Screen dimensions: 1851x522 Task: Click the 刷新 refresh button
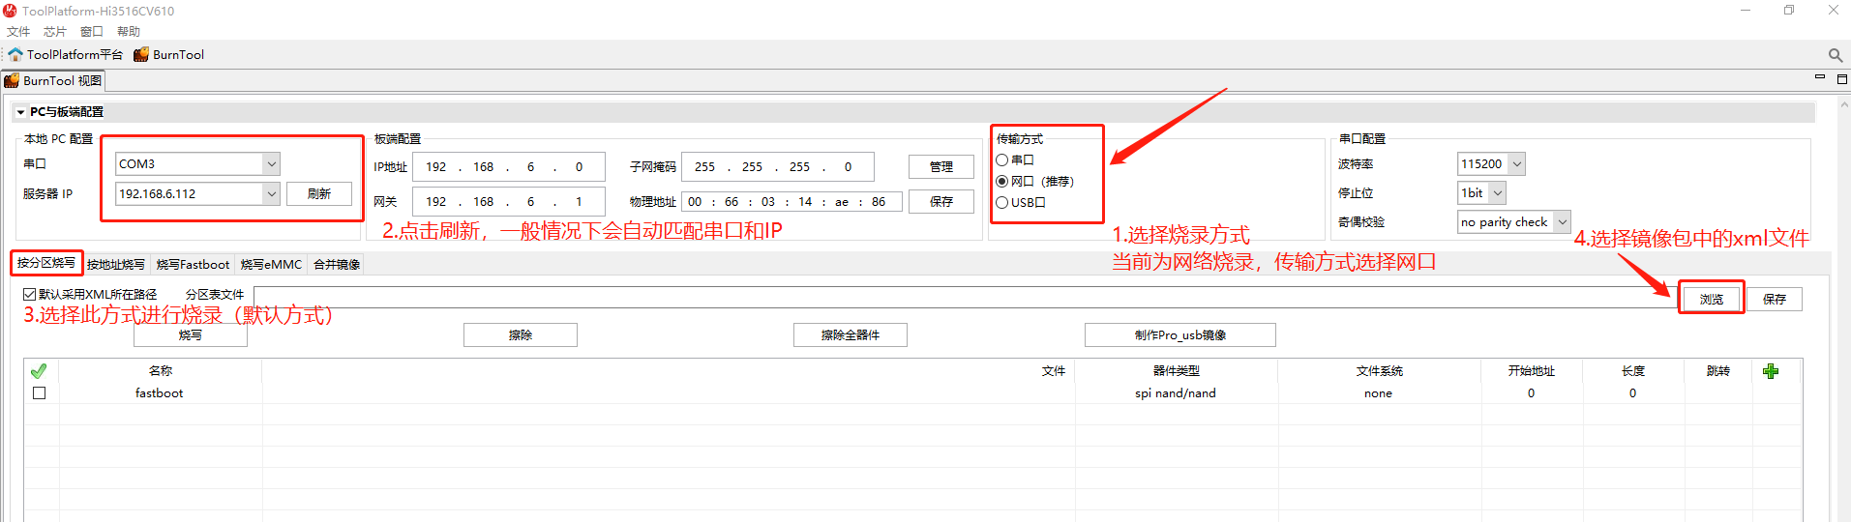[x=318, y=194]
